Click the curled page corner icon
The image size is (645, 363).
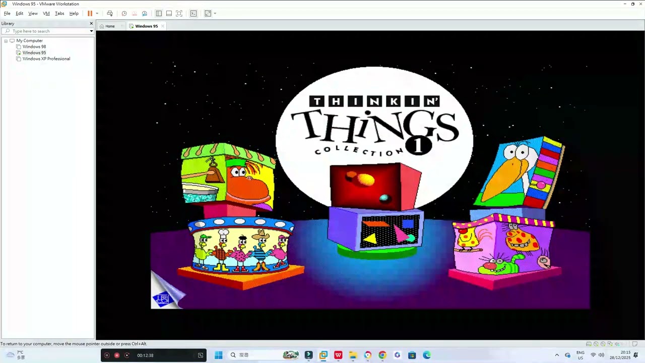click(167, 291)
